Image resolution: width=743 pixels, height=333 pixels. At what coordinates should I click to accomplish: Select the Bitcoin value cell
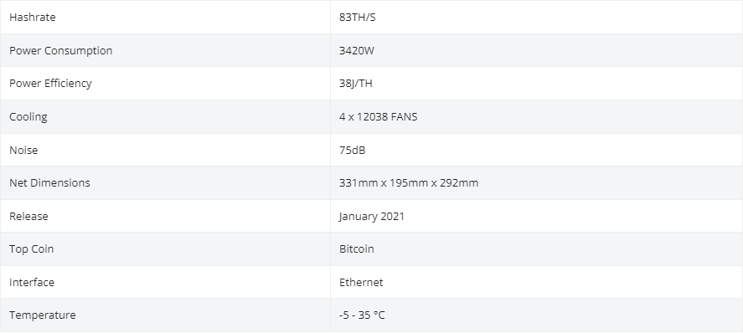536,248
